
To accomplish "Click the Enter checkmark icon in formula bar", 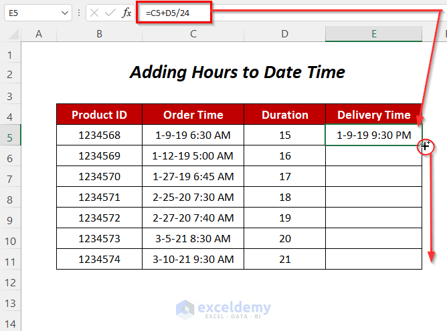I will coord(110,13).
